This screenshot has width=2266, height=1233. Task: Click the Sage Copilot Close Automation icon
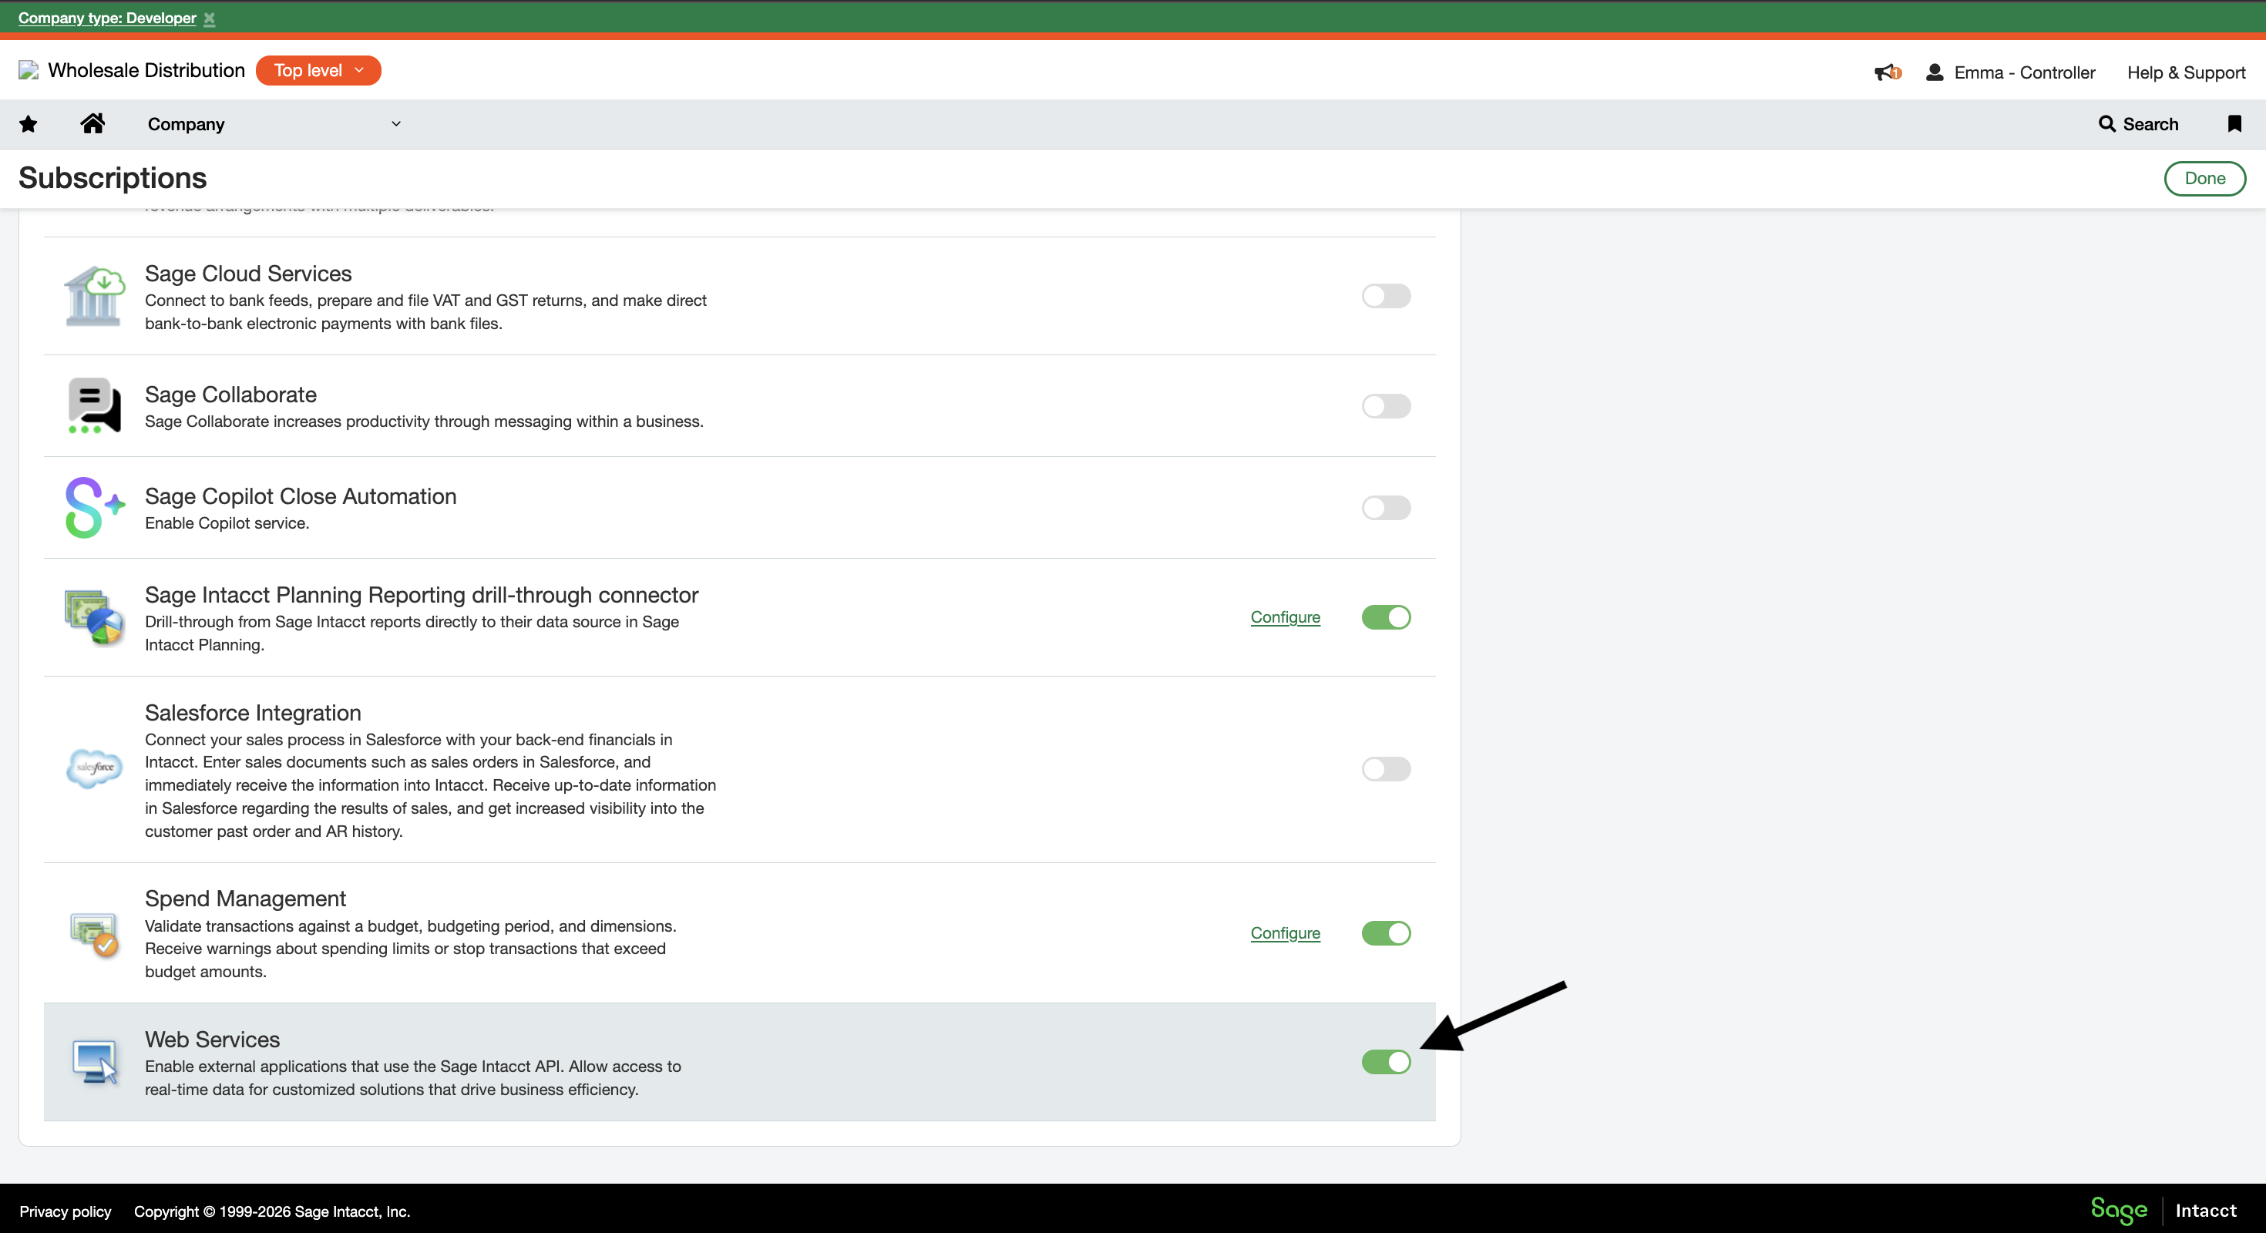pos(94,507)
